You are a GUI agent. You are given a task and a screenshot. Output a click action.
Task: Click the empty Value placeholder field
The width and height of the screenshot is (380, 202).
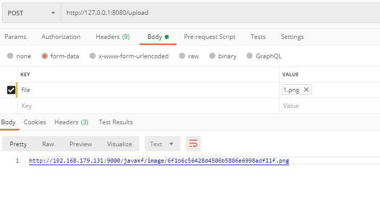click(330, 106)
